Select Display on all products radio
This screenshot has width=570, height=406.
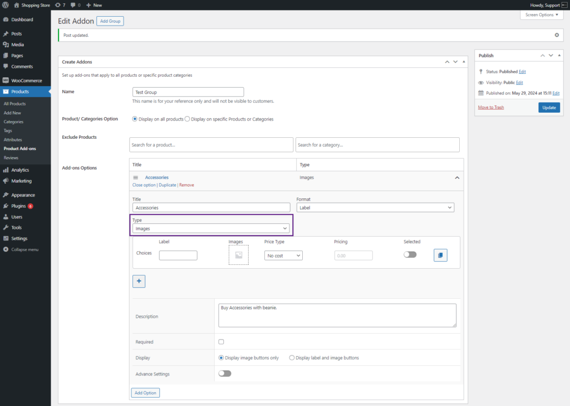[x=135, y=119]
